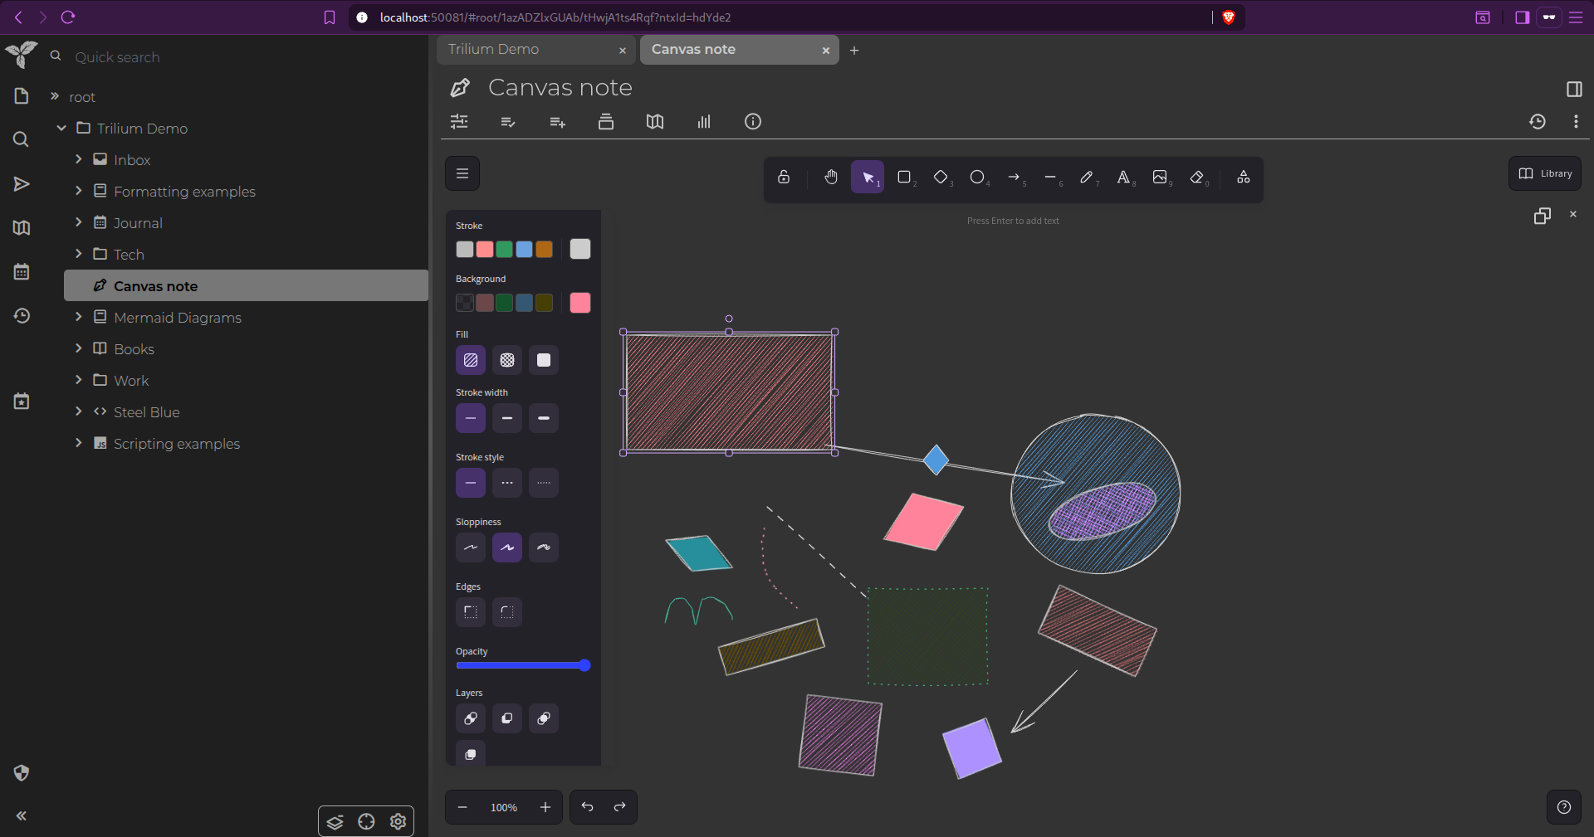
Task: Set edges to round
Action: (507, 612)
